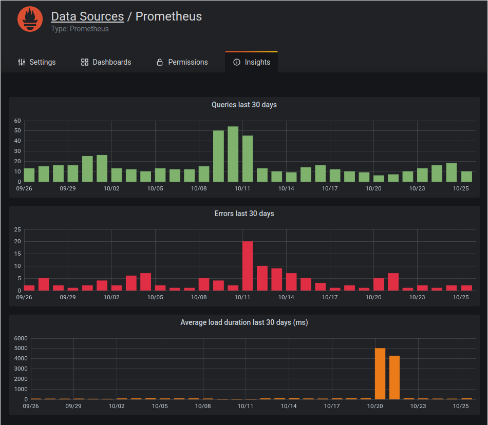Click the Errors last 30 days title

click(x=244, y=214)
